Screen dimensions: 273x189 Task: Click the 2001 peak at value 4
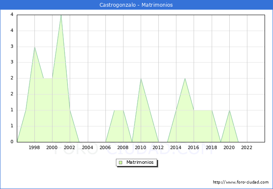(61, 15)
